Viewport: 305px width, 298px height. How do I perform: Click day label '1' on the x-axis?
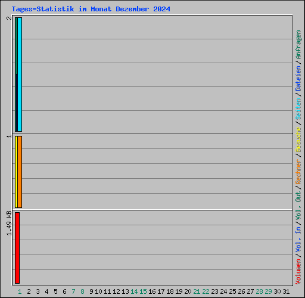click(x=20, y=291)
